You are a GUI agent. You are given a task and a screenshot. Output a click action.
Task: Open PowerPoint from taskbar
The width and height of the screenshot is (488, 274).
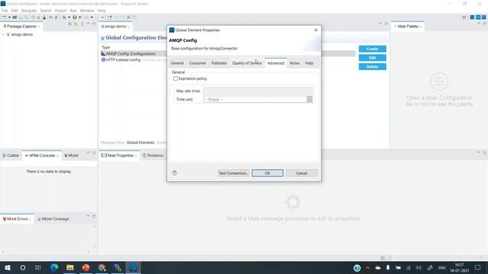(x=86, y=267)
